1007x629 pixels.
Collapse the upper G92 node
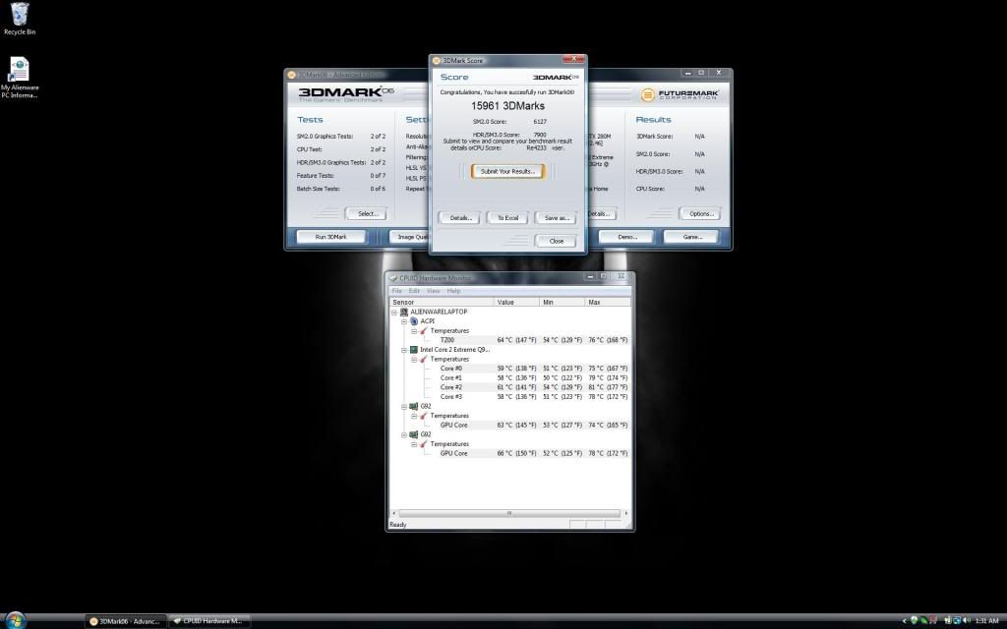(x=404, y=406)
